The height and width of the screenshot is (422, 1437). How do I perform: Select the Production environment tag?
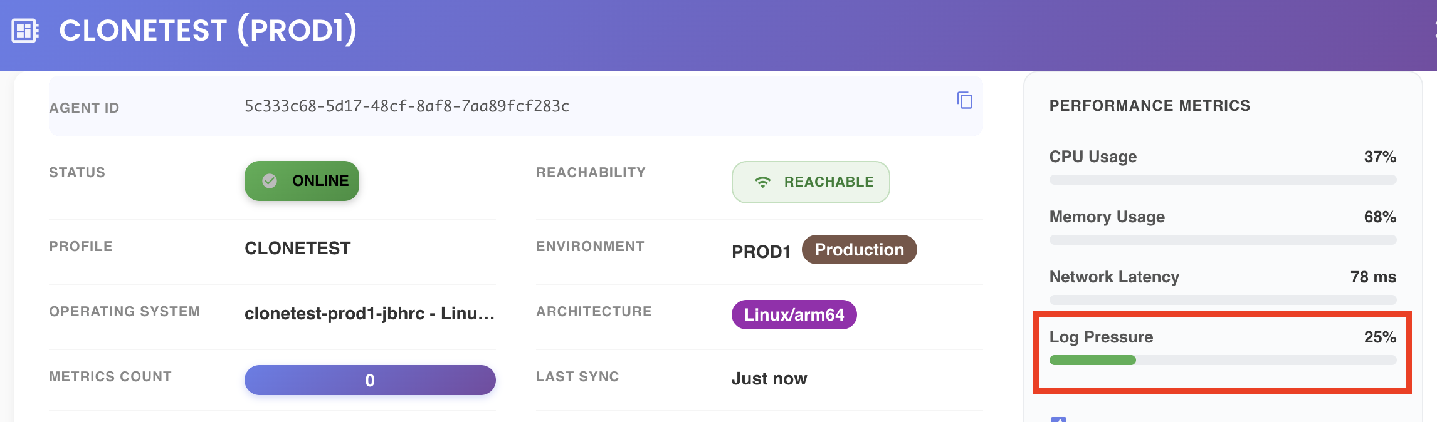click(x=859, y=250)
